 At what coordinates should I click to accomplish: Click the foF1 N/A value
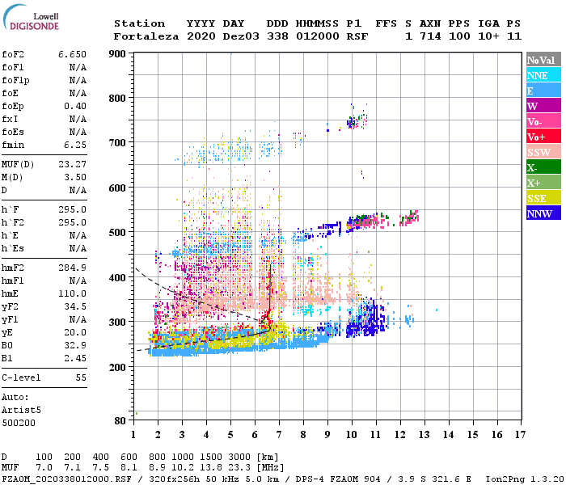pos(78,67)
